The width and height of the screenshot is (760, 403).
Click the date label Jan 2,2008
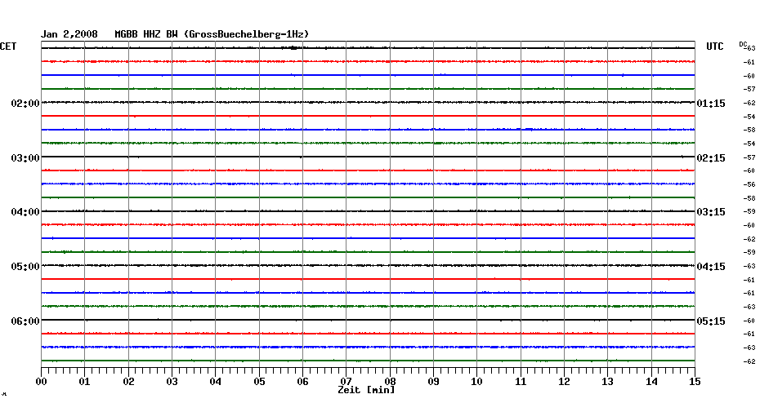coord(69,34)
